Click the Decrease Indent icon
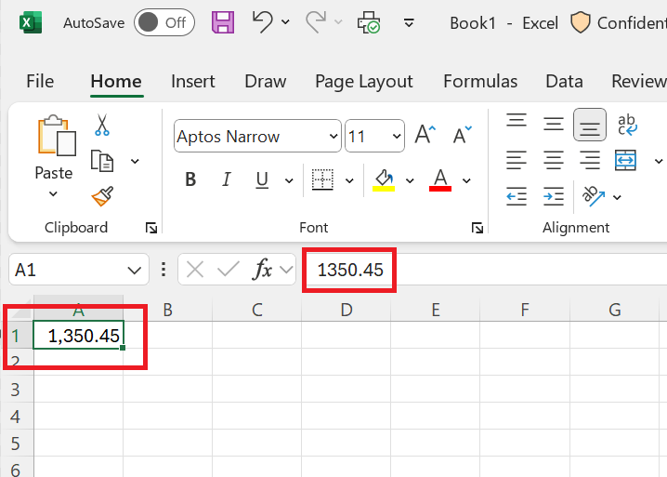667x477 pixels. click(x=517, y=196)
